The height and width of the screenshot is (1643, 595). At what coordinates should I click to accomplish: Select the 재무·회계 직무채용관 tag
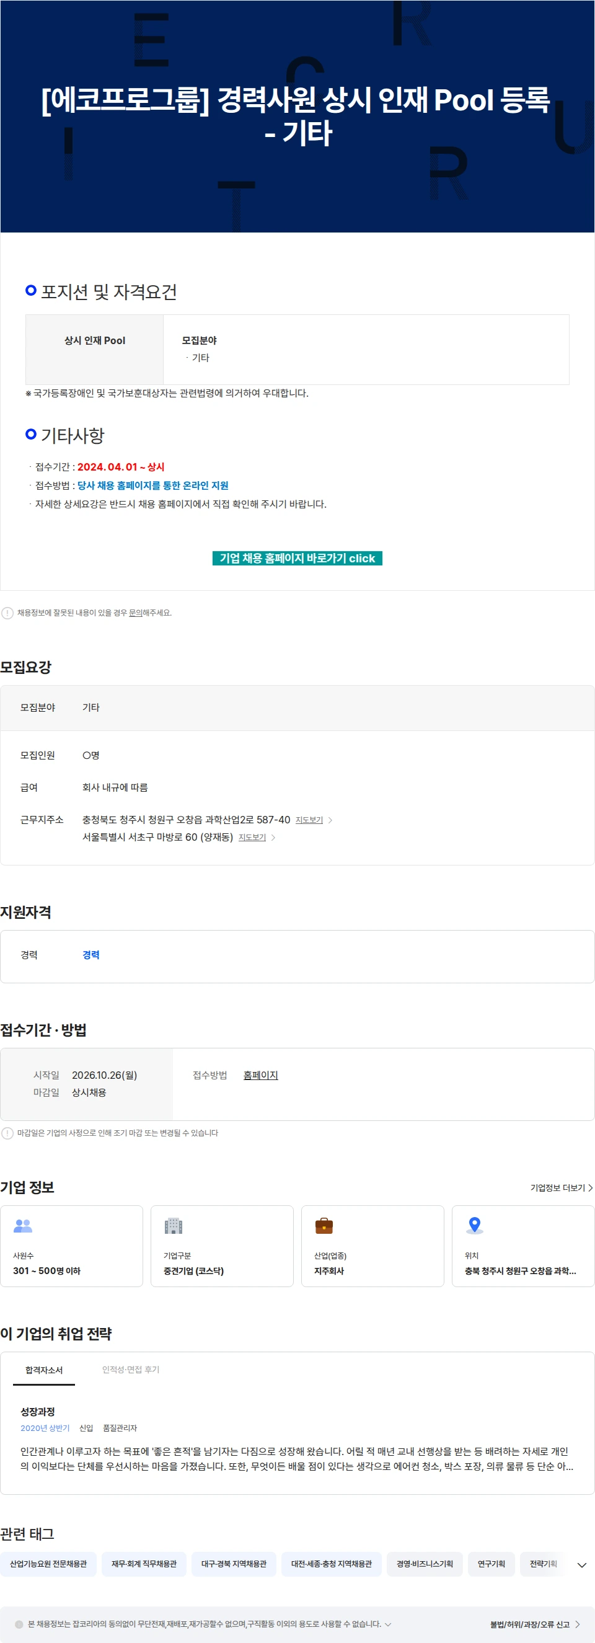(144, 1564)
